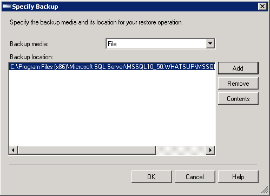Click the resize grip in dialog corner
The width and height of the screenshot is (270, 196).
[x=265, y=190]
